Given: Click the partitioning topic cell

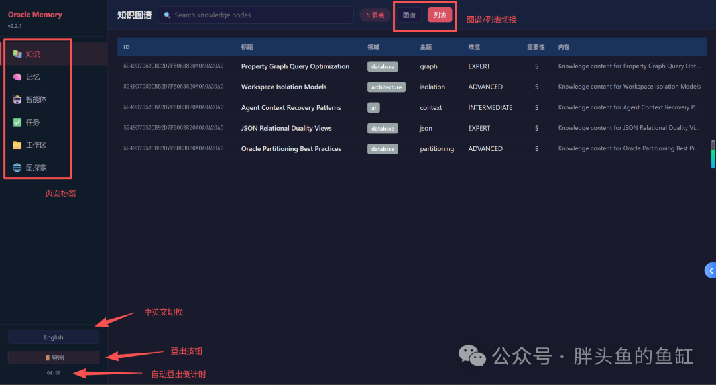Looking at the screenshot, I should tap(437, 148).
